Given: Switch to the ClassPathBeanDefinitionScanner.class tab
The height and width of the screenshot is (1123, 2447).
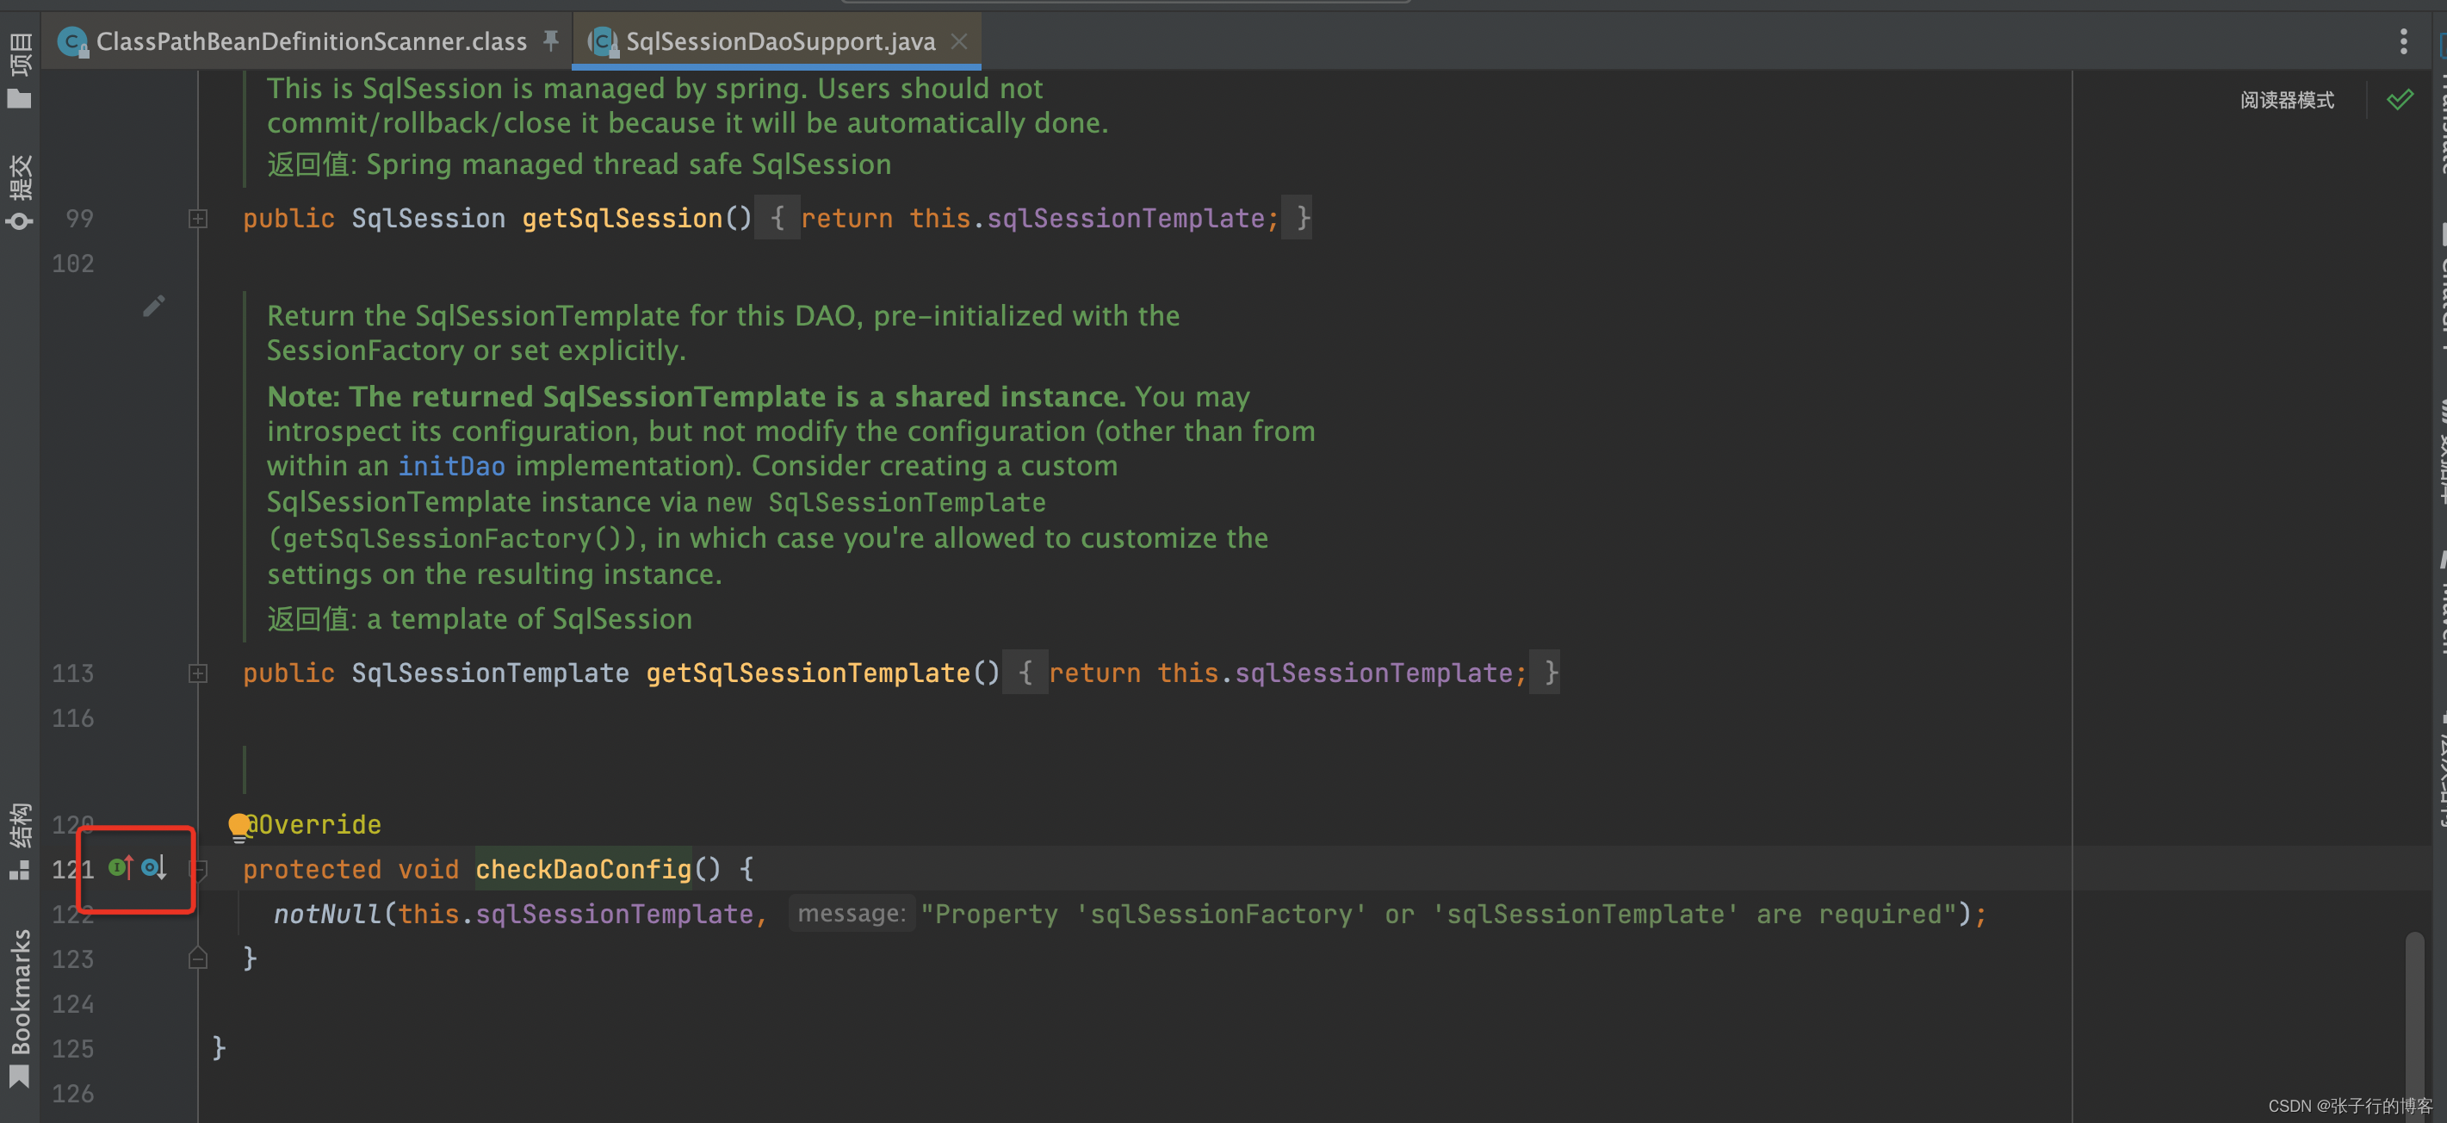Looking at the screenshot, I should 310,40.
